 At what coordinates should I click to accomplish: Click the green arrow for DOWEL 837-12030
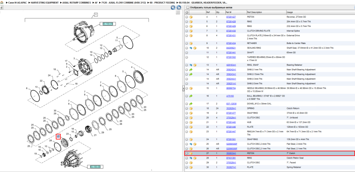click(191, 104)
